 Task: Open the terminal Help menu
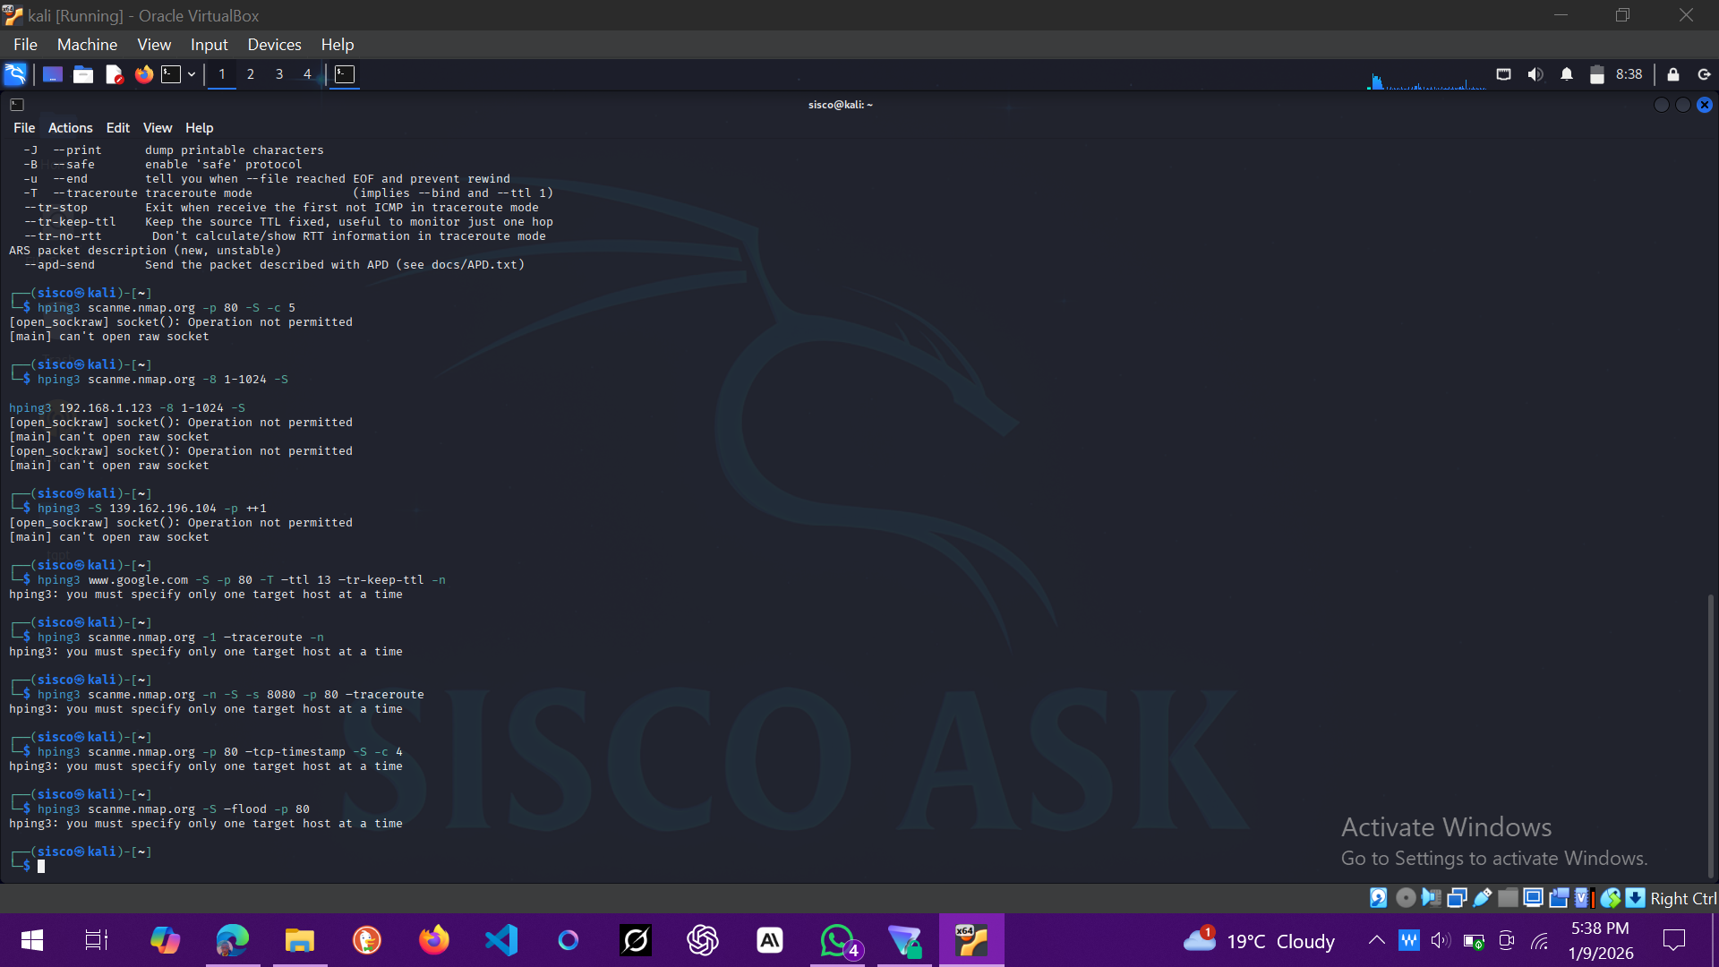pyautogui.click(x=199, y=128)
